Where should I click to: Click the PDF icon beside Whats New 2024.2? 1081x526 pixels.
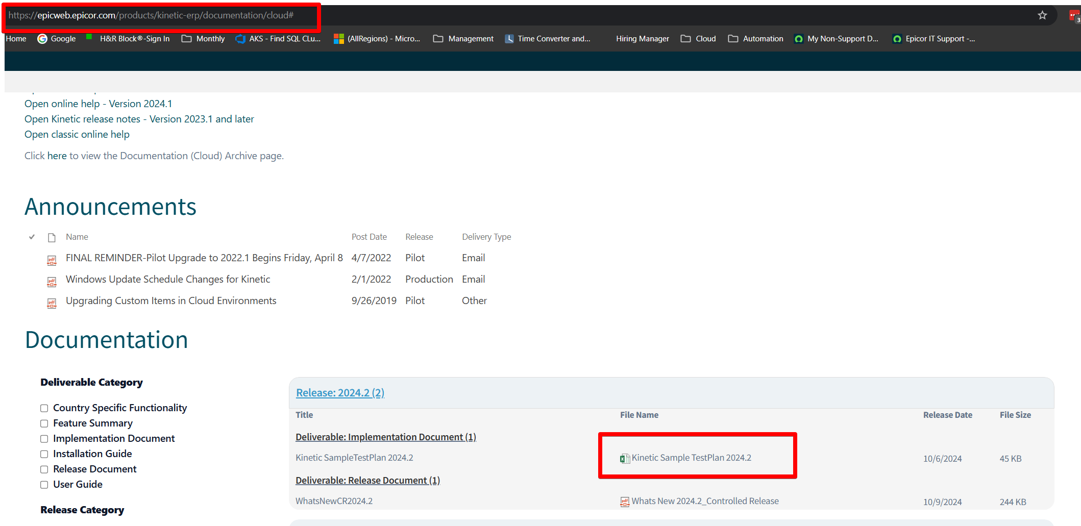pos(625,502)
